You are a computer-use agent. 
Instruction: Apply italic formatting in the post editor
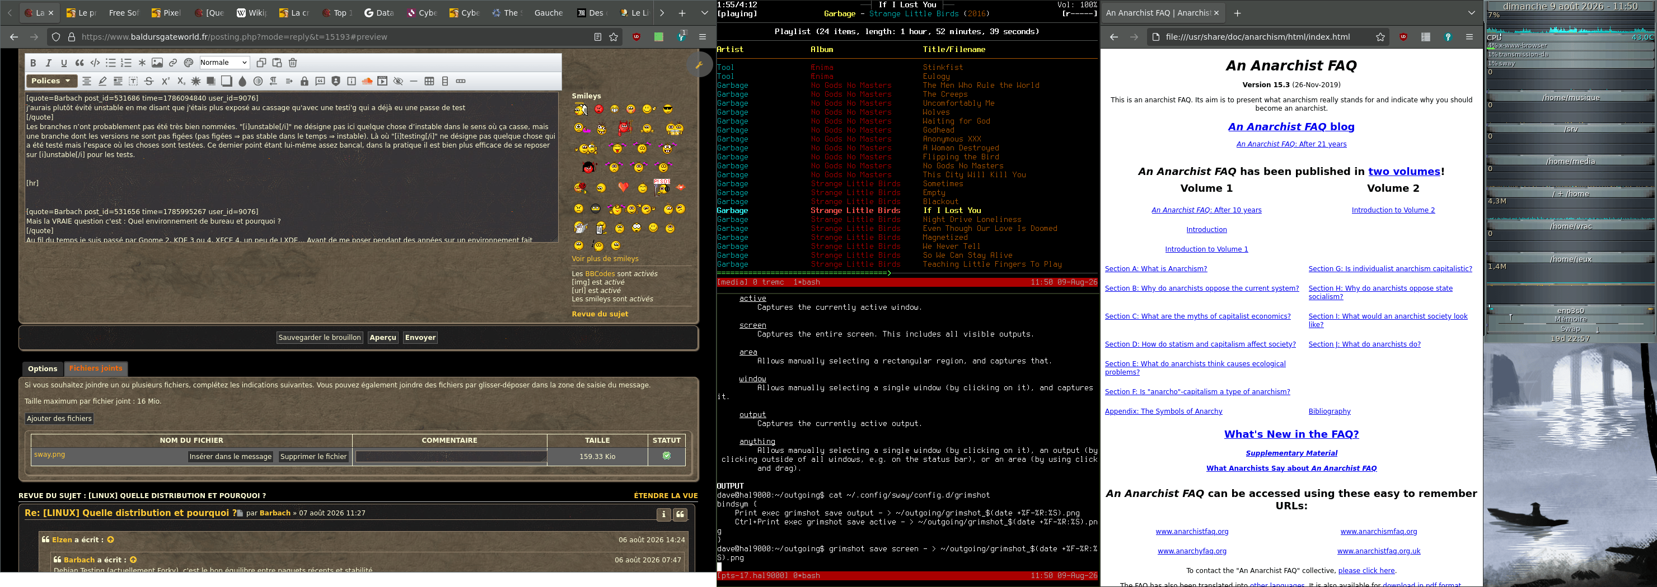(48, 63)
